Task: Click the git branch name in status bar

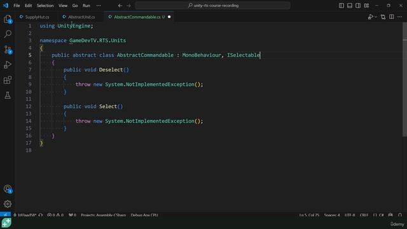Action: (x=25, y=215)
